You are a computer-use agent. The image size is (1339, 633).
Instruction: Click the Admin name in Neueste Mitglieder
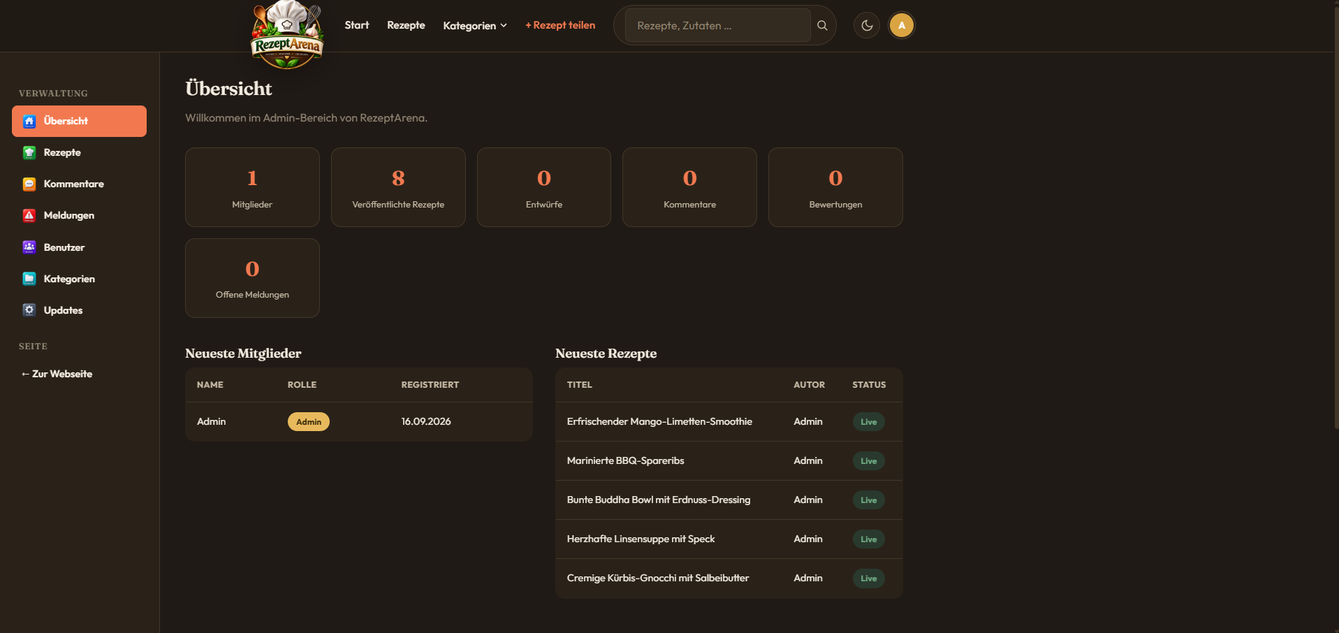[x=211, y=421]
